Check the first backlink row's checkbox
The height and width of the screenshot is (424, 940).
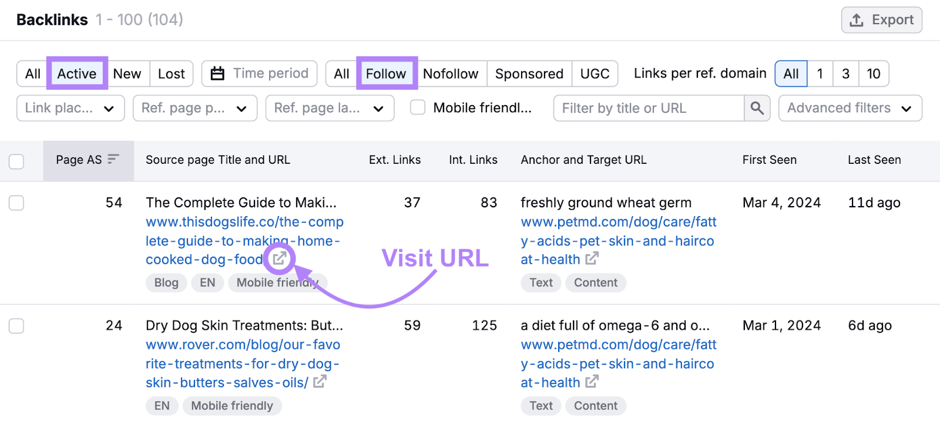(x=16, y=203)
